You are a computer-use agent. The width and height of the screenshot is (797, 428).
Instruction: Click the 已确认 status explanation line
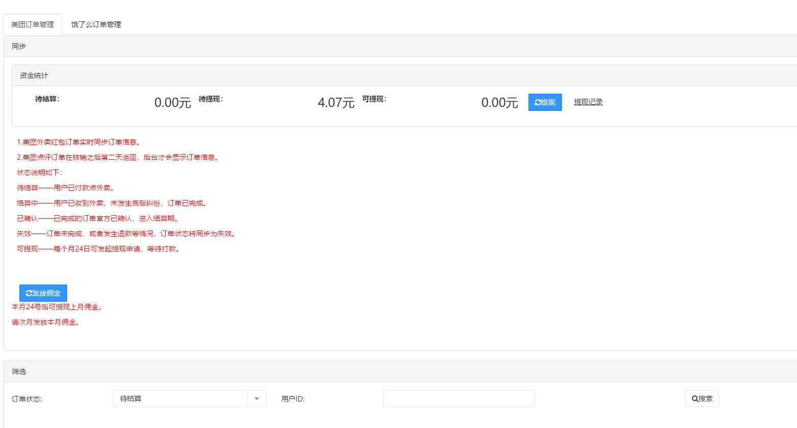click(99, 218)
